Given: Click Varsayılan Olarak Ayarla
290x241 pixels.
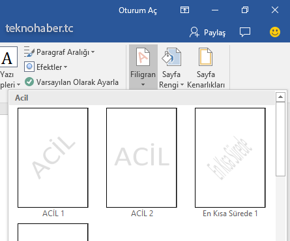Looking at the screenshot, I should [x=72, y=82].
